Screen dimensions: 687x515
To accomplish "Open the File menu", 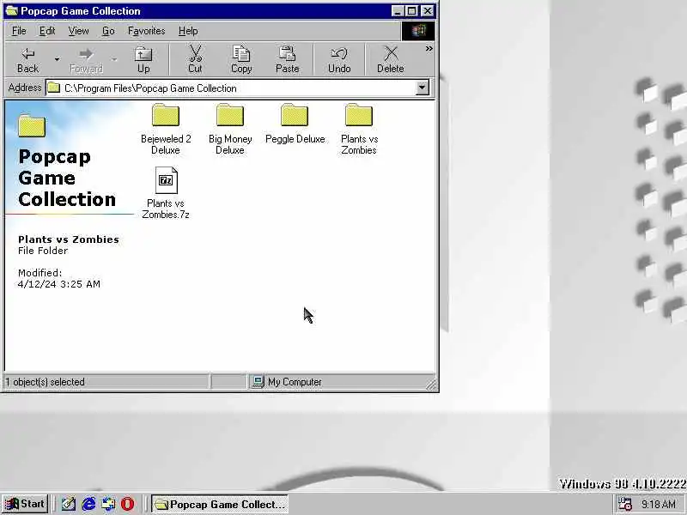I will (19, 31).
